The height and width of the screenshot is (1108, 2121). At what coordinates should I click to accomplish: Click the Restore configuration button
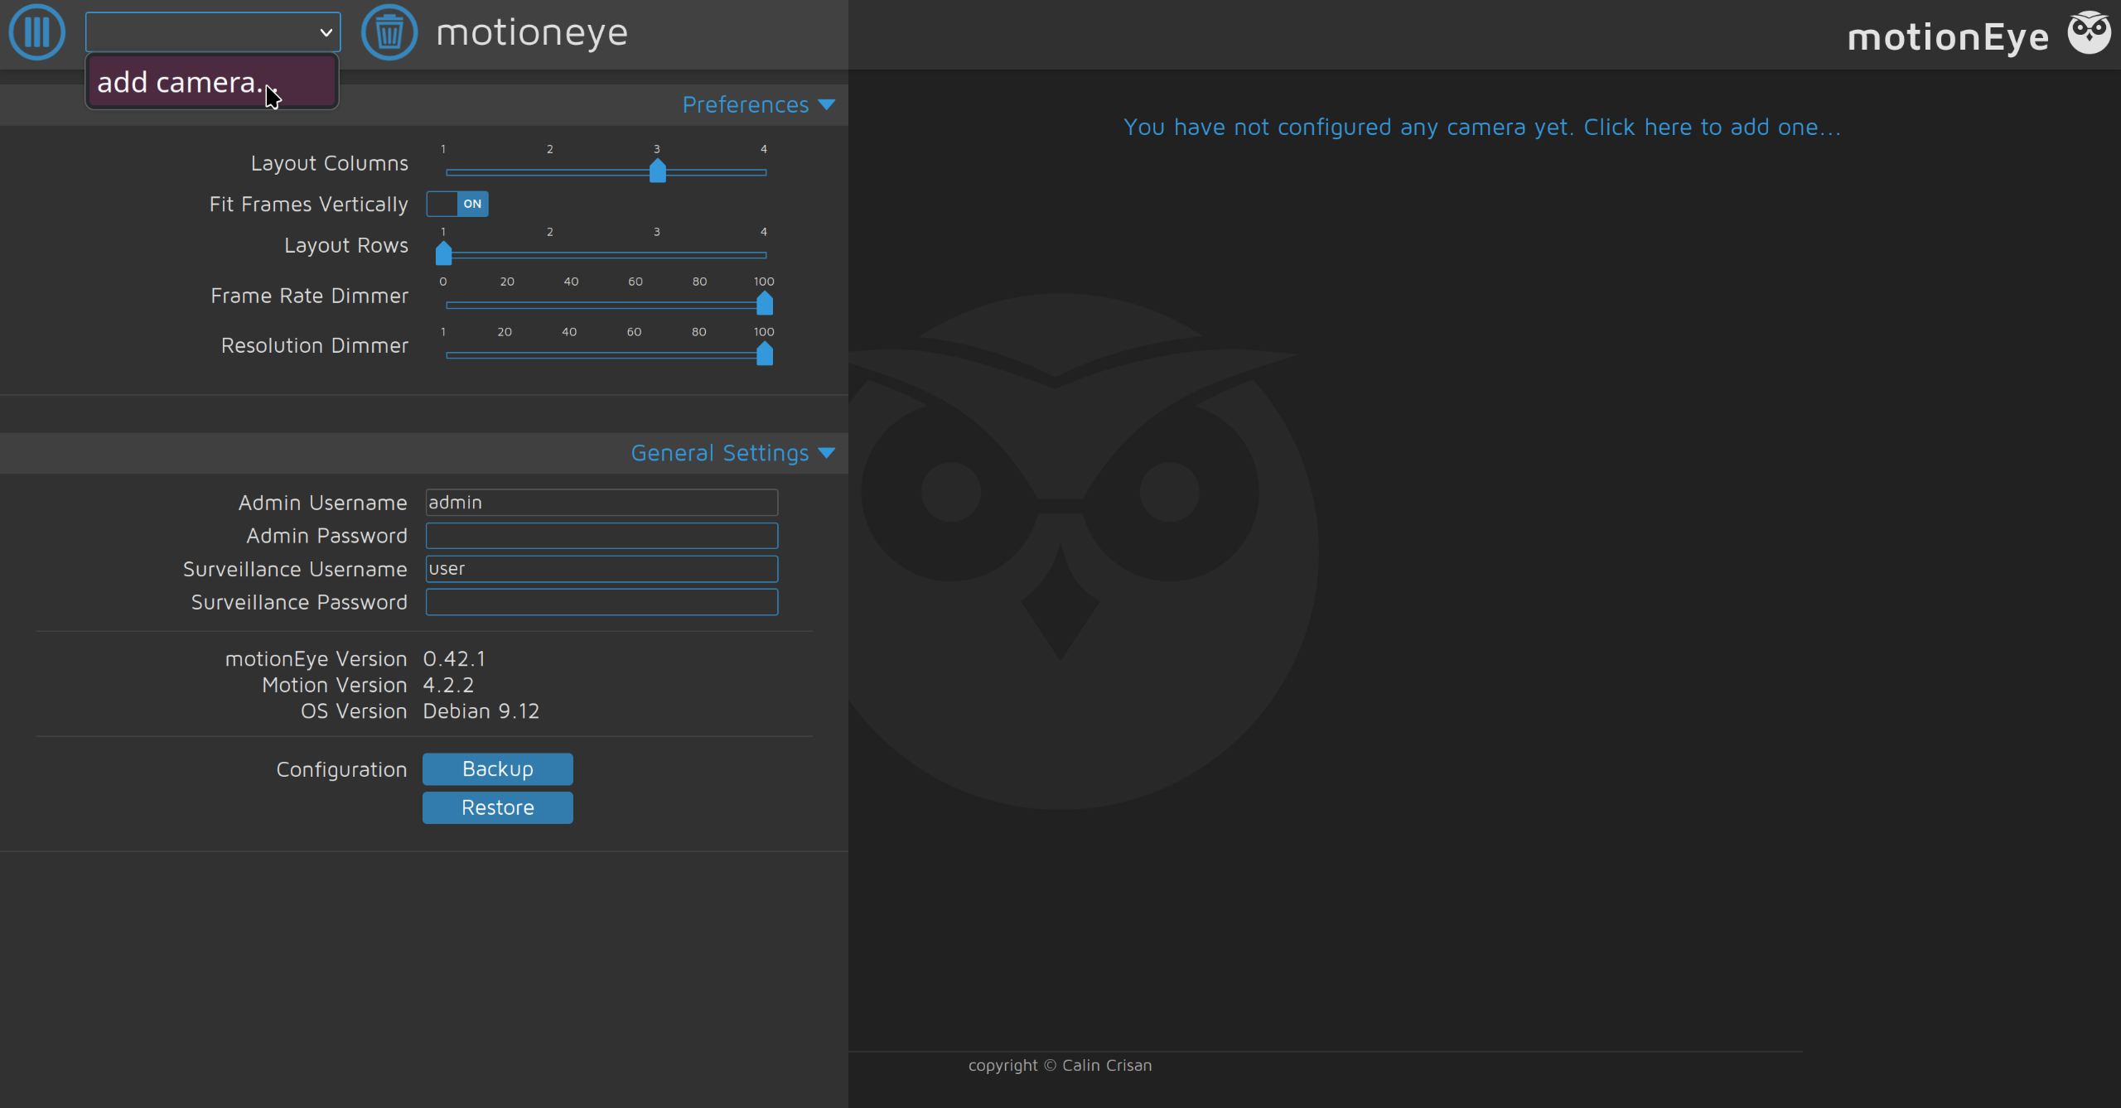(x=497, y=807)
